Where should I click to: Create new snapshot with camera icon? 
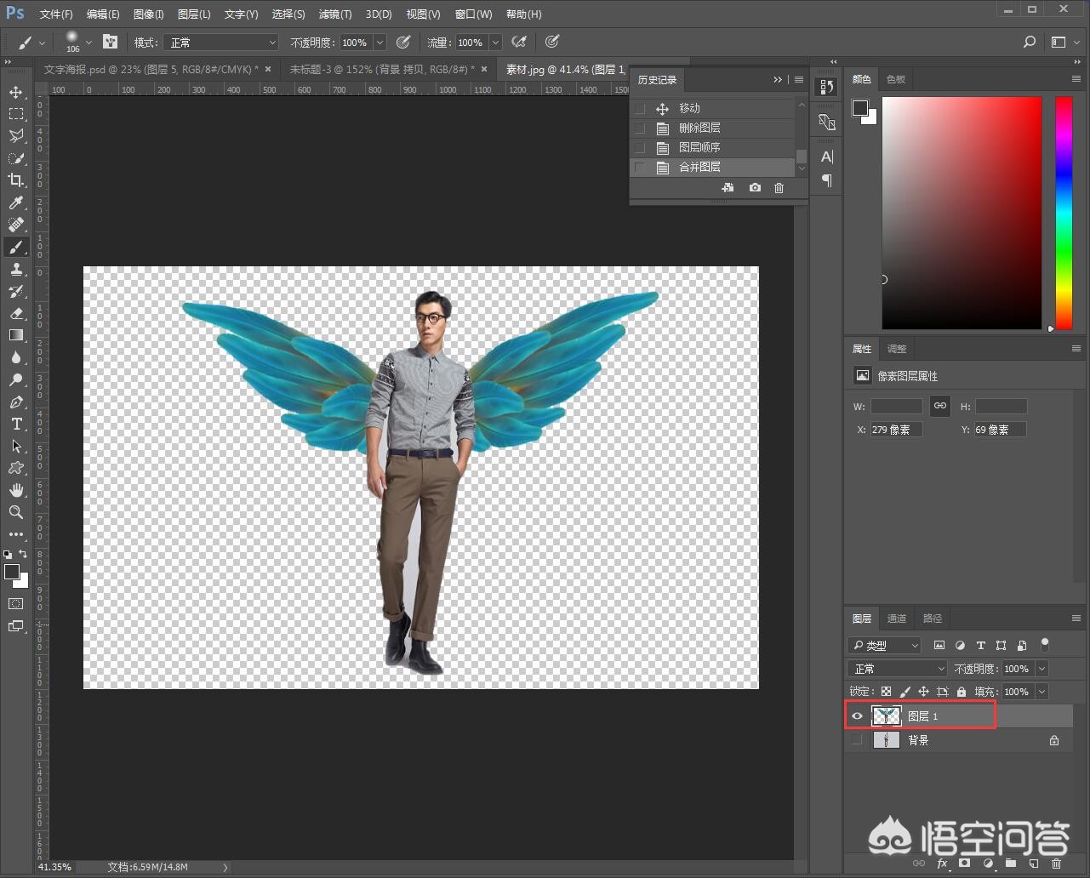pos(755,188)
